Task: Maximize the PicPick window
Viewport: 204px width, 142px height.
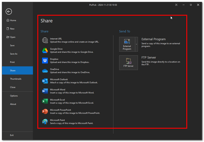Action: (191, 5)
